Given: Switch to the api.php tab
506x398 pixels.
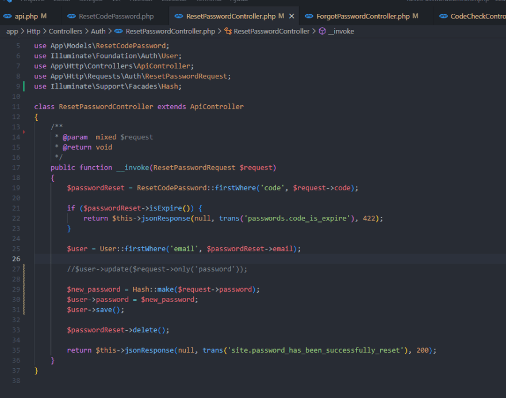Looking at the screenshot, I should coord(26,16).
